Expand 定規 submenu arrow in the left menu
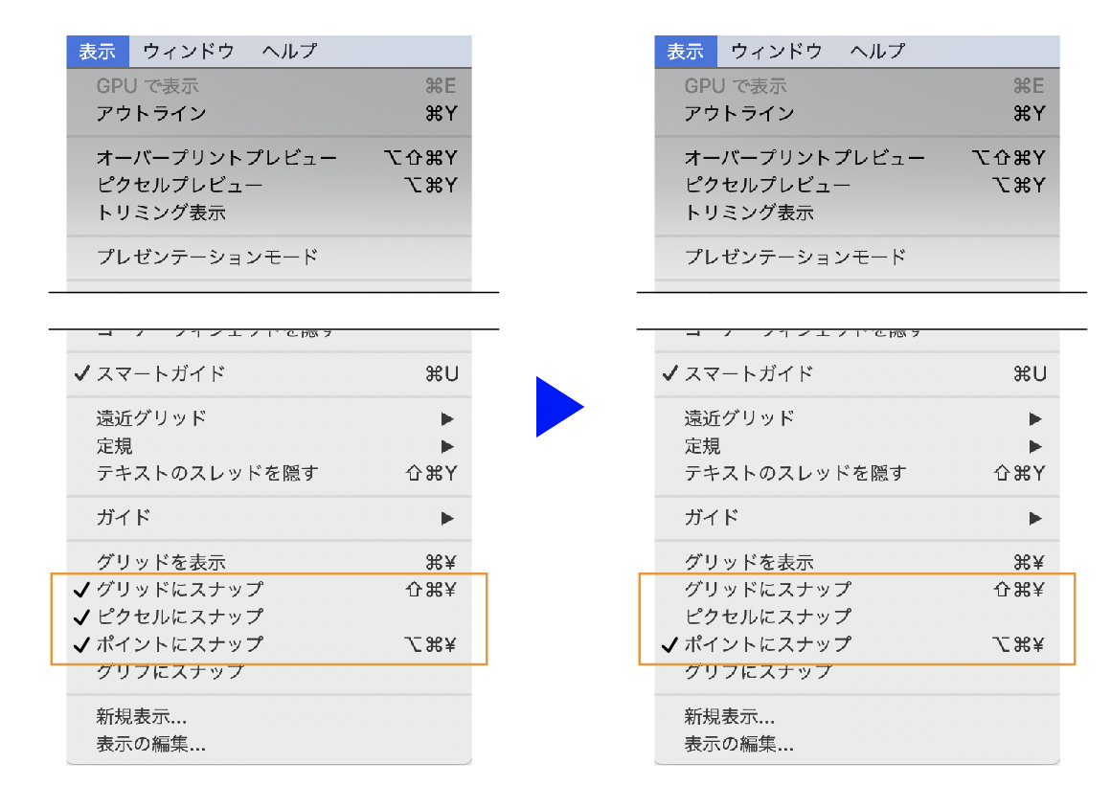This screenshot has height=808, width=1111. pyautogui.click(x=447, y=447)
